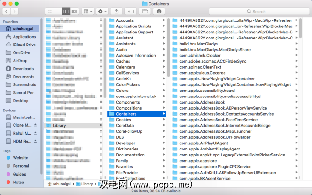
Task: Switch to column view
Action: click(66, 12)
